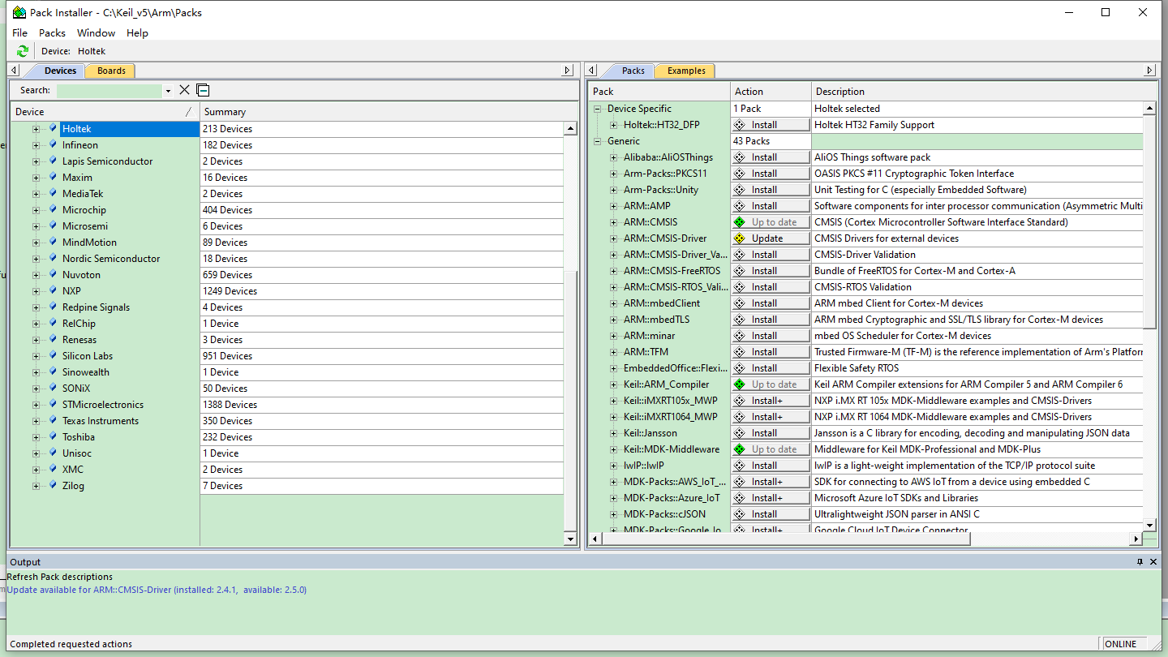Select the Nordic Semiconductor device row
Viewport: 1168px width, 657px height.
[x=287, y=259]
